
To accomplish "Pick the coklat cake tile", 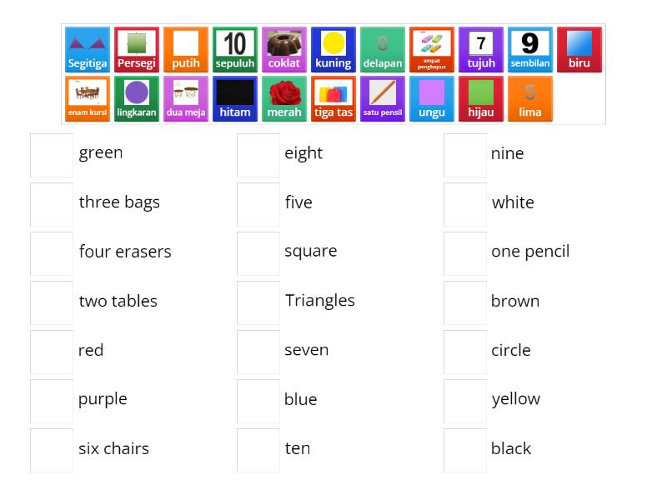I will 284,50.
